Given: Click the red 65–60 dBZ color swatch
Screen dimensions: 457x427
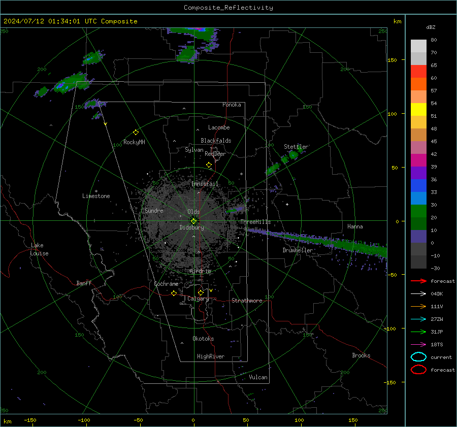Looking at the screenshot, I should click(x=418, y=72).
